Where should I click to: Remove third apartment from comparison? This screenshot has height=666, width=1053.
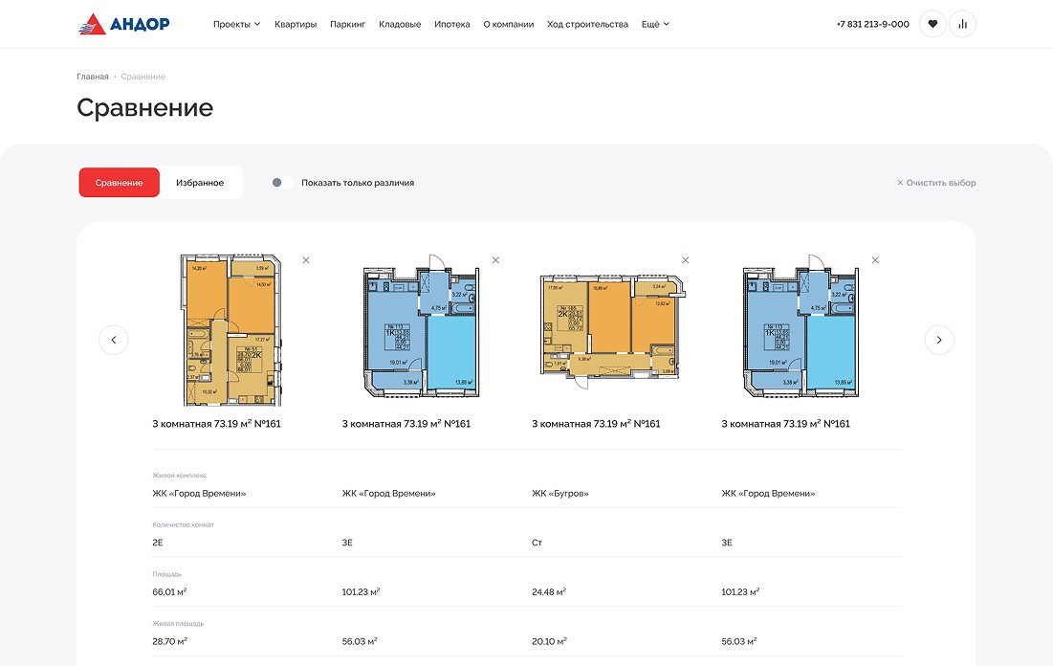pyautogui.click(x=685, y=260)
